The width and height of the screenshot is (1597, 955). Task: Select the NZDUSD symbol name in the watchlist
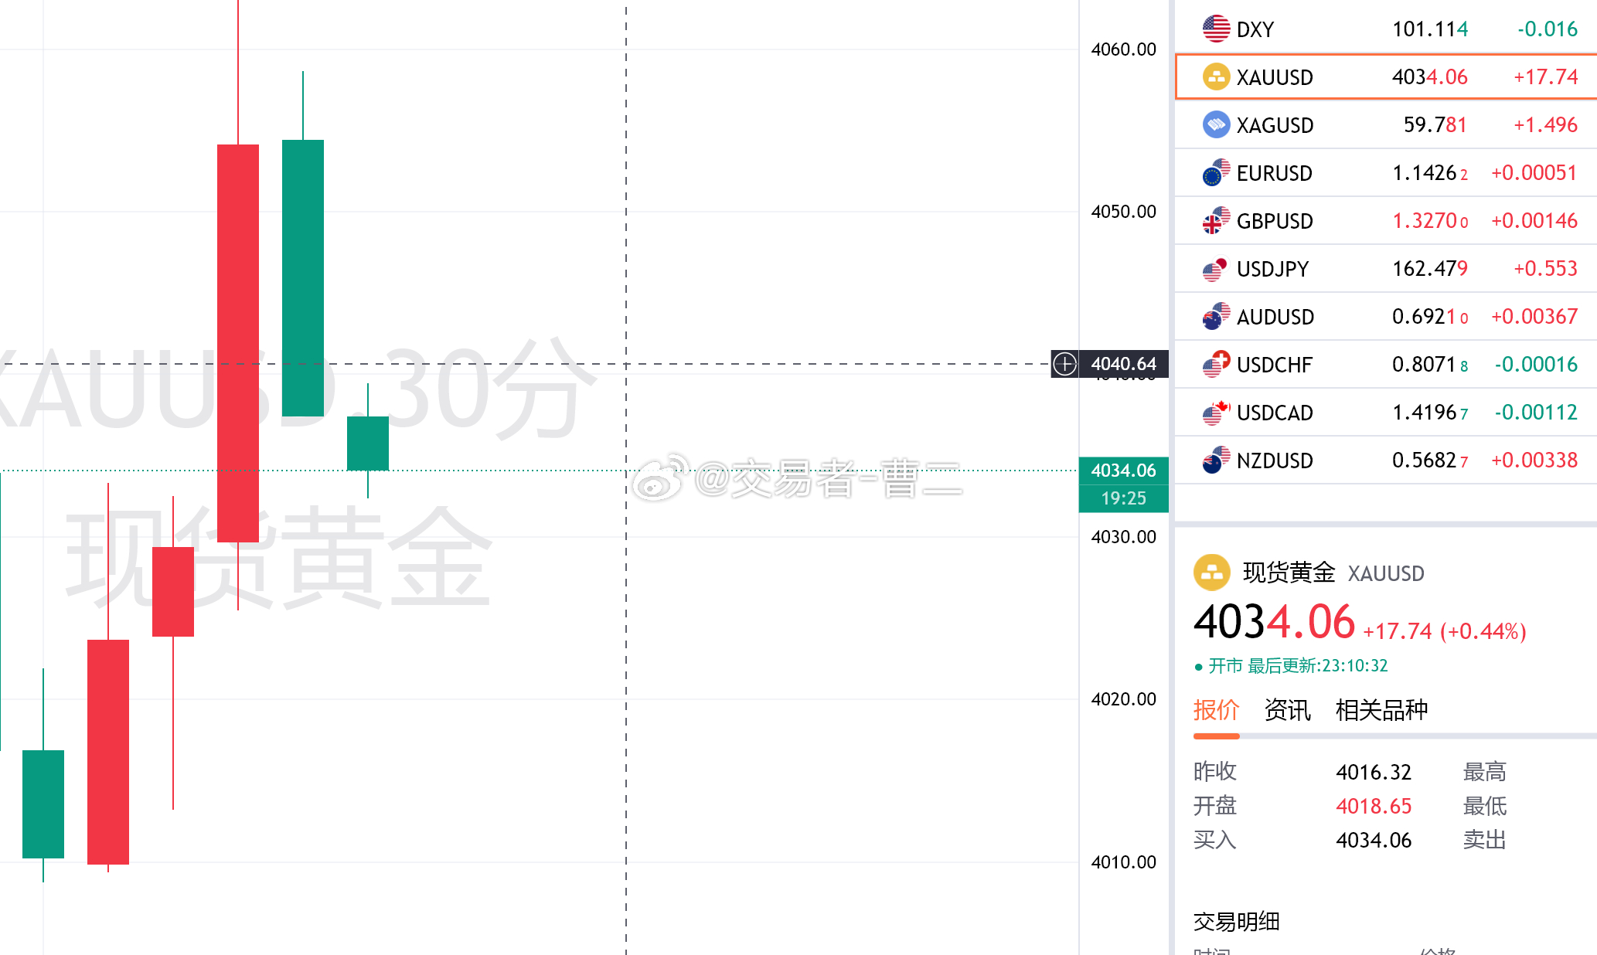pos(1275,461)
